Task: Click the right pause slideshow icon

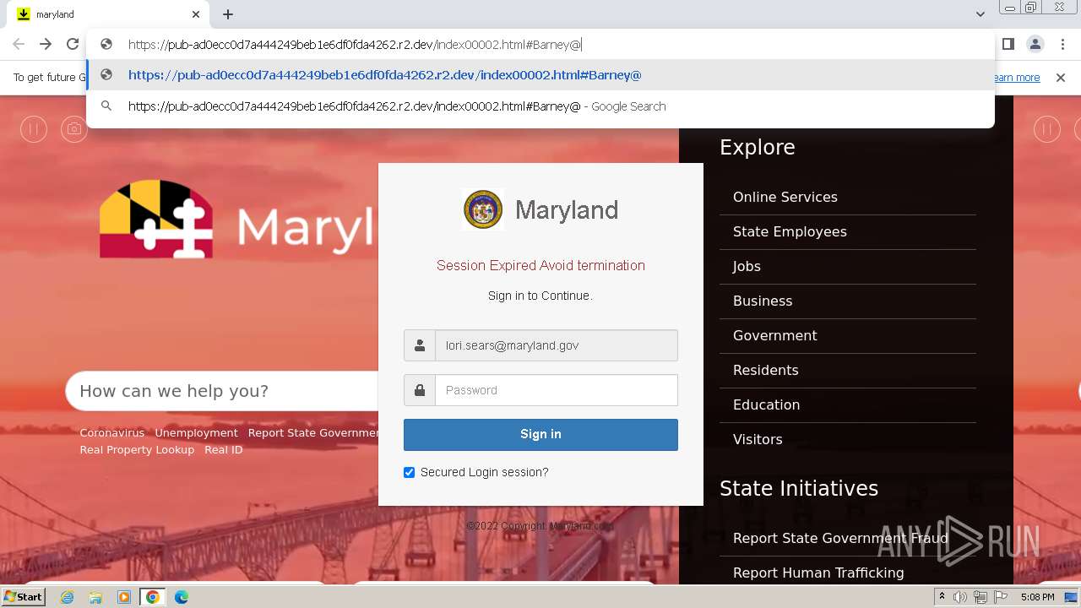Action: coord(1047,129)
